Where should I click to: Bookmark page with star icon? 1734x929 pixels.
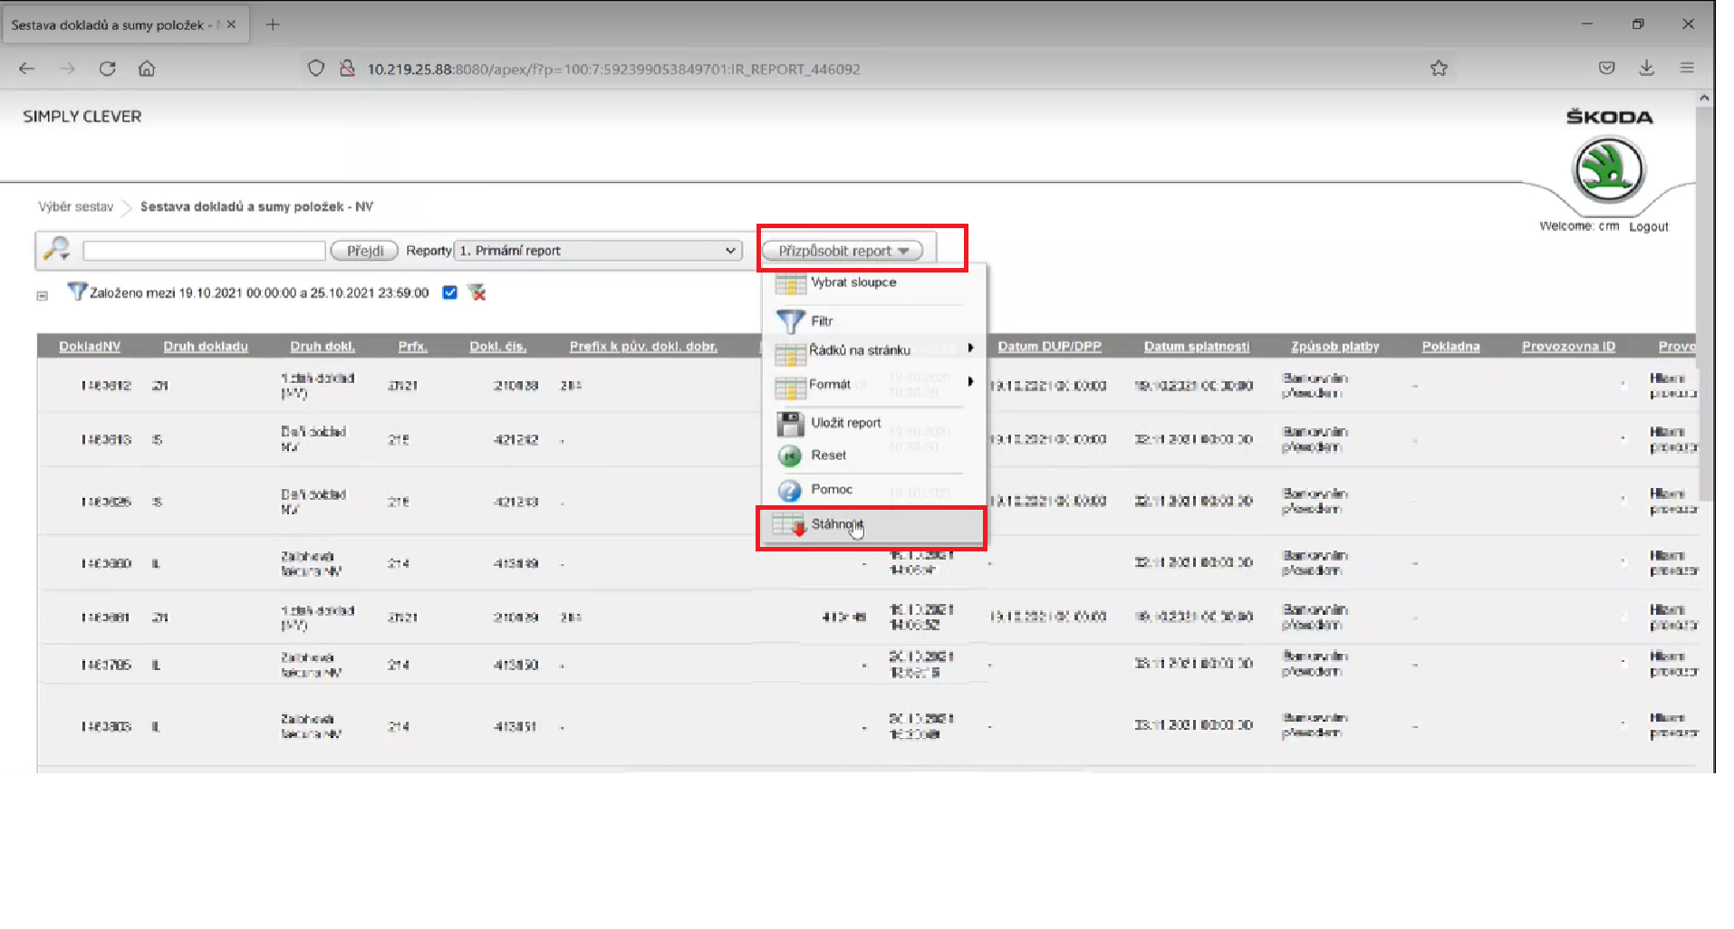point(1439,69)
